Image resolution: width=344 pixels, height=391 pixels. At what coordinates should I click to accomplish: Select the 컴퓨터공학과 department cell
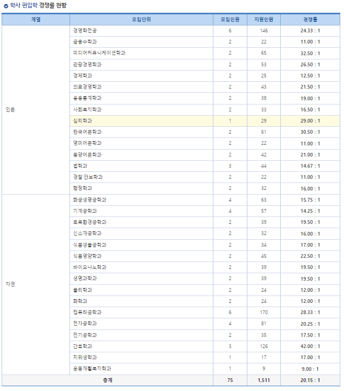(87, 312)
